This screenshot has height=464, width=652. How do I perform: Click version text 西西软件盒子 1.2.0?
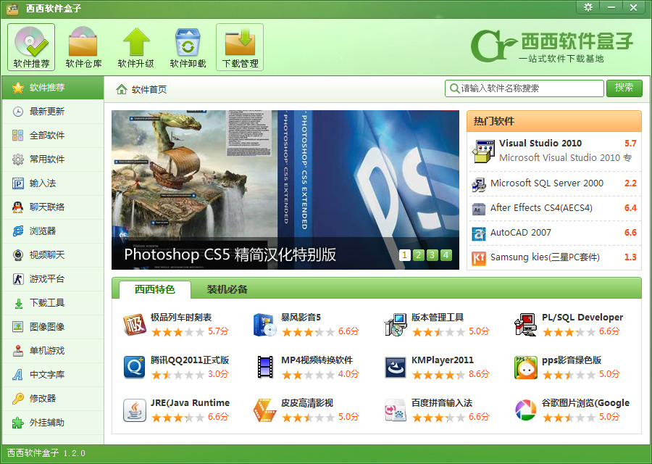46,453
